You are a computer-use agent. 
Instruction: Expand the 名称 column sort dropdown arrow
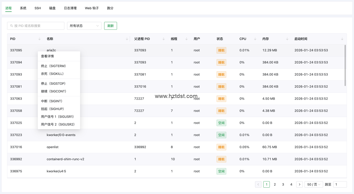127,39
